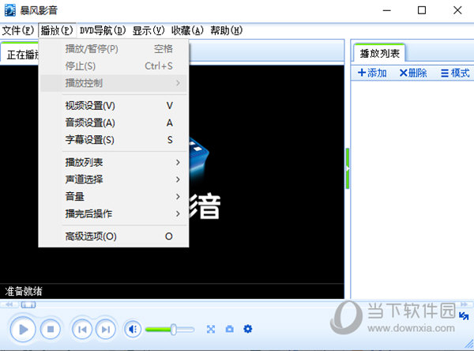Open the DVD导航(D) menu
The image size is (474, 351).
point(103,30)
